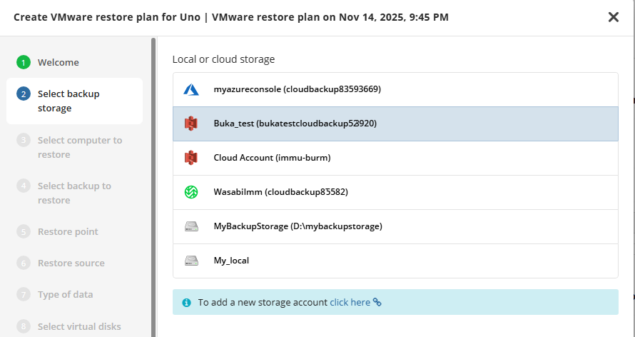Screen dimensions: 635x337
Task: Close the restore plan wizard dialog
Action: (x=613, y=17)
